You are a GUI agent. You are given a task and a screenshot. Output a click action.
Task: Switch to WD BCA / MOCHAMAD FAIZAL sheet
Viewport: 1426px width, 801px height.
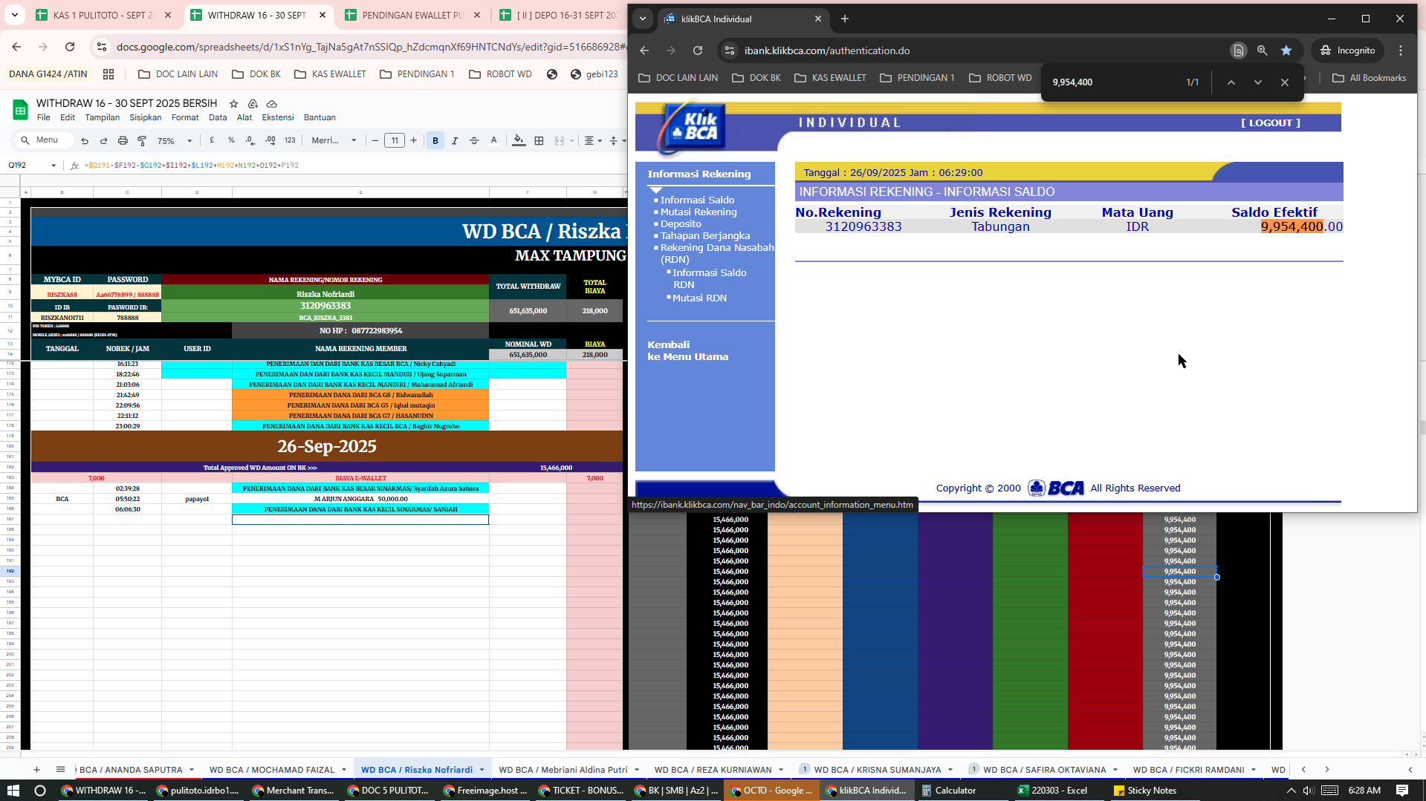272,770
